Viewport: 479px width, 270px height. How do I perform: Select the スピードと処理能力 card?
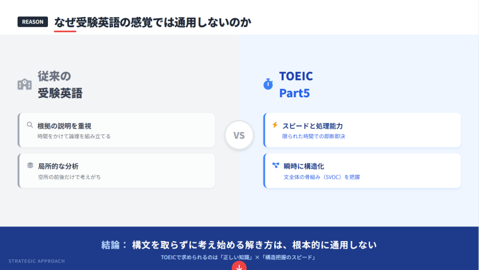coord(362,130)
